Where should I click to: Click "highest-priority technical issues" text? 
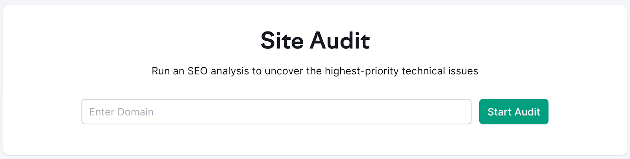pyautogui.click(x=401, y=71)
